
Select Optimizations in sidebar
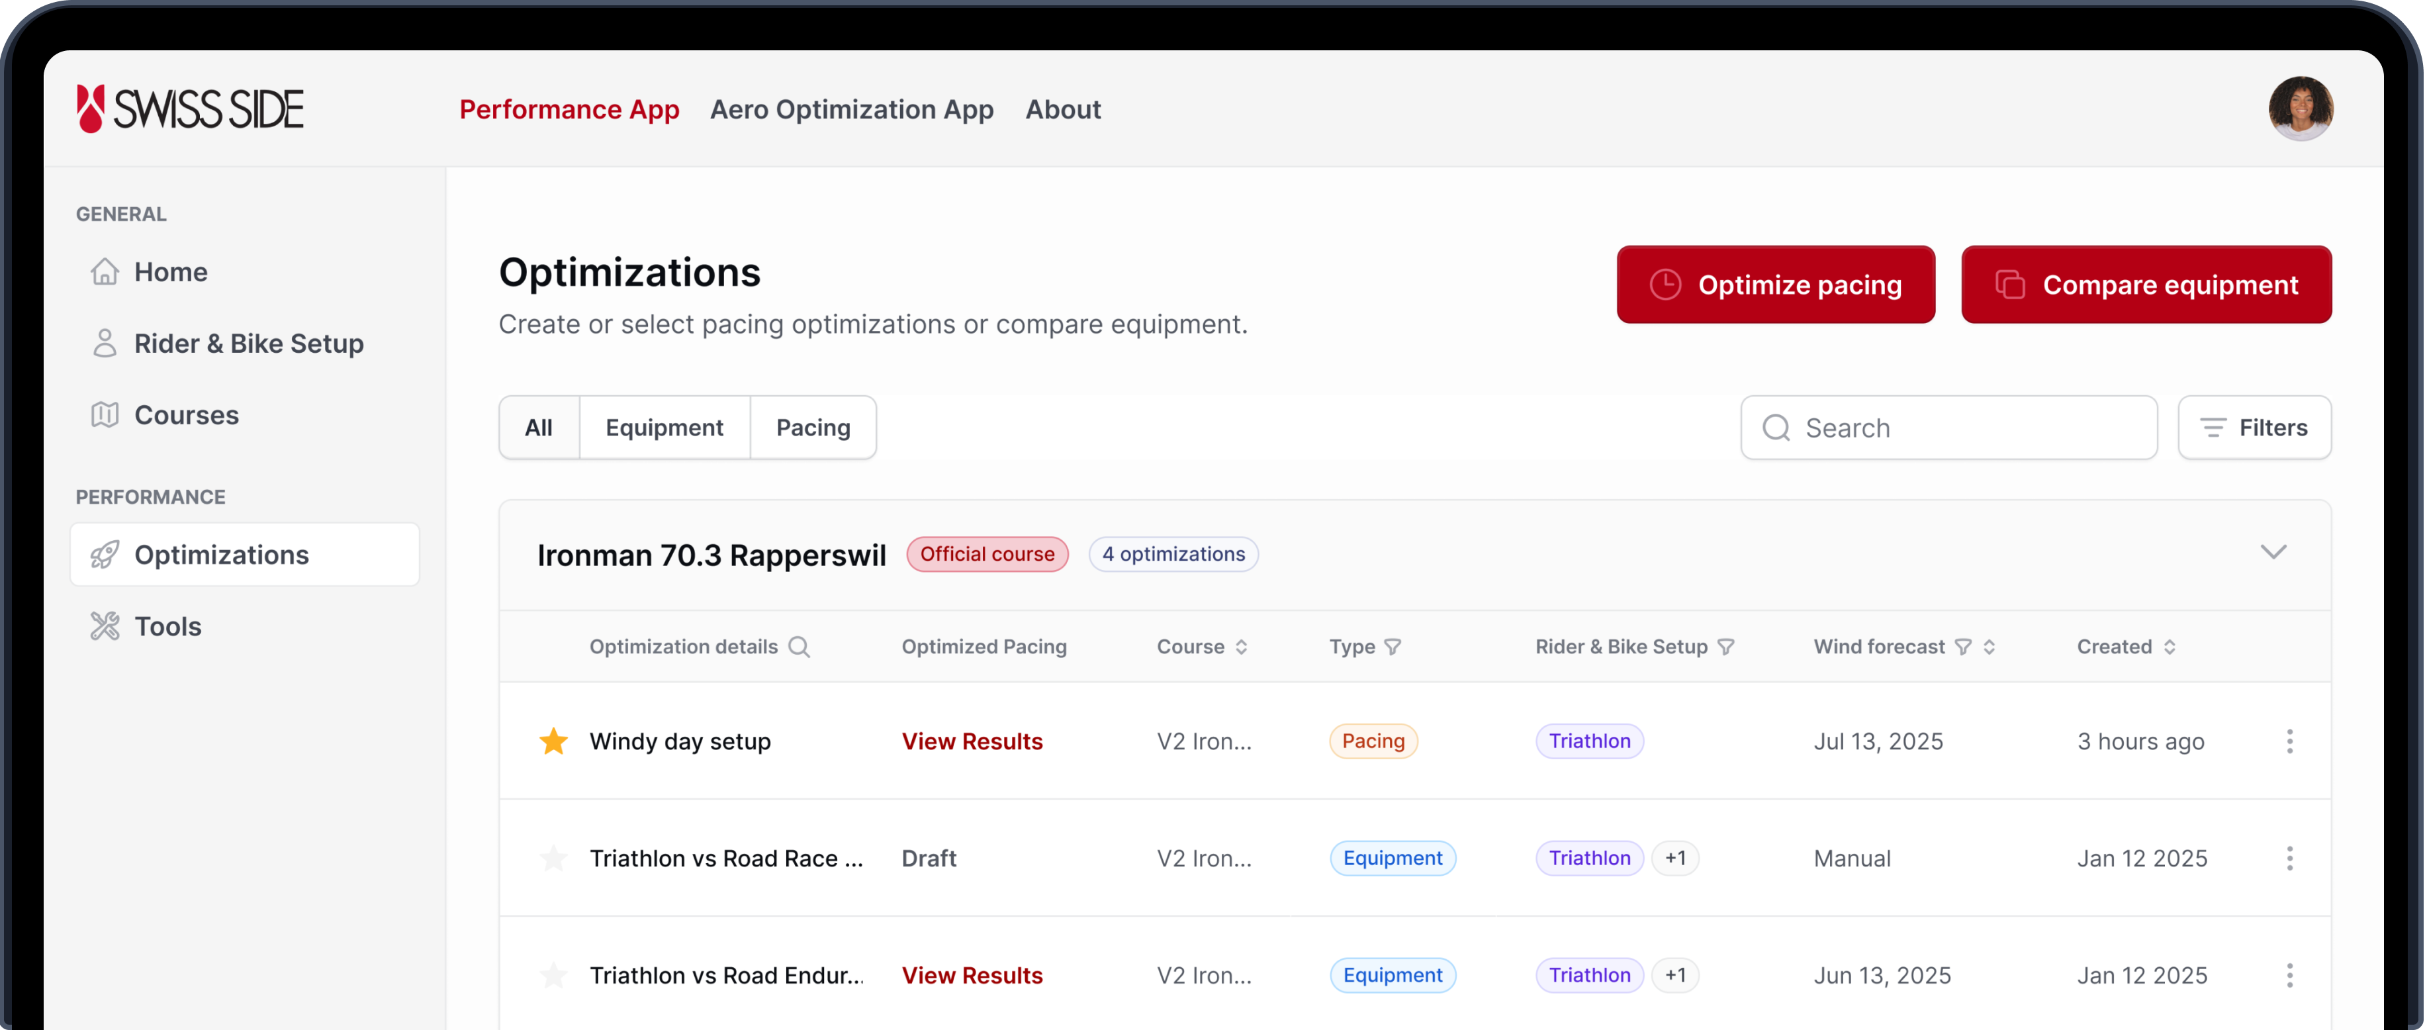[x=245, y=555]
